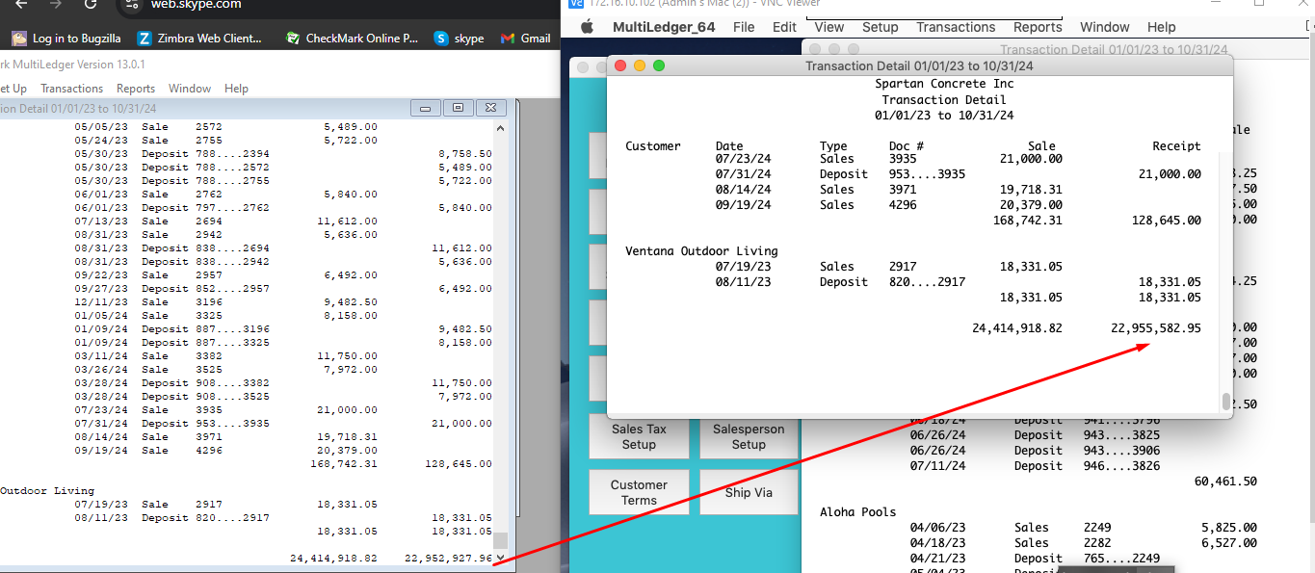Open the File menu in MultiLedger_64

pyautogui.click(x=744, y=28)
